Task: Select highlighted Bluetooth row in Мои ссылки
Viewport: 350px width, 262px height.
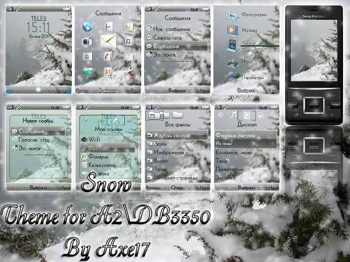Action: tap(107, 148)
